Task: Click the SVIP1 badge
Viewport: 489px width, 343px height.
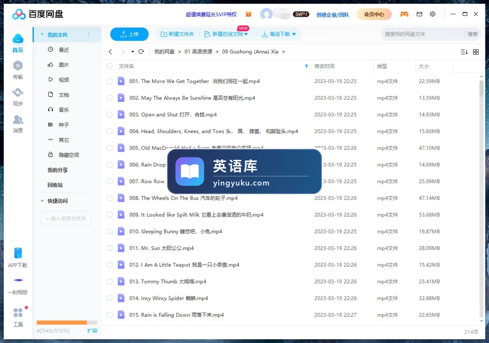Action: point(301,14)
